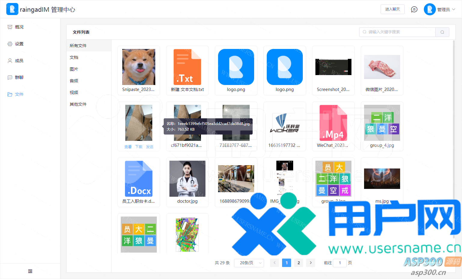Expand the 20条/页 page size dropdown
The height and width of the screenshot is (279, 462).
click(249, 263)
